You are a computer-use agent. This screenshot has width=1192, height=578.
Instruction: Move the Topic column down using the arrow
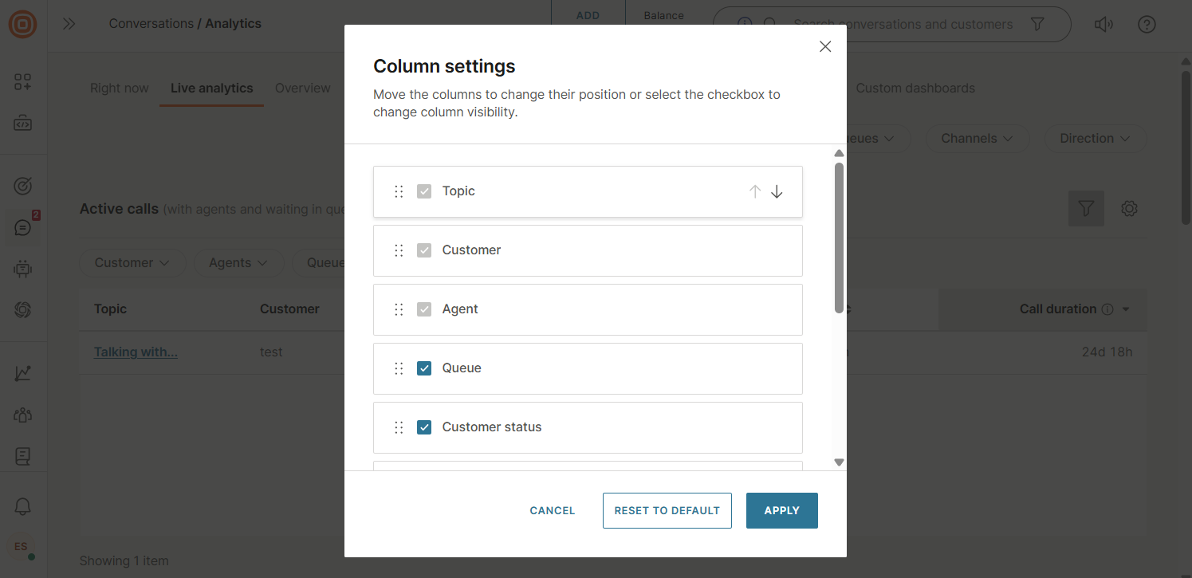pos(776,191)
